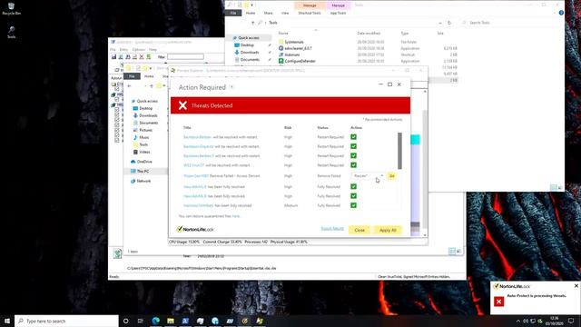Uncheck the topmost threat row's action checkbox
Viewport: 581px width, 327px height.
click(x=353, y=137)
